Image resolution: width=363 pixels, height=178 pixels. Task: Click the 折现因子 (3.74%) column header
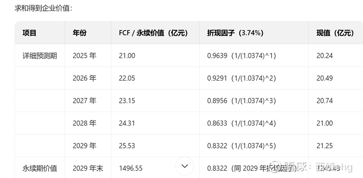(235, 33)
